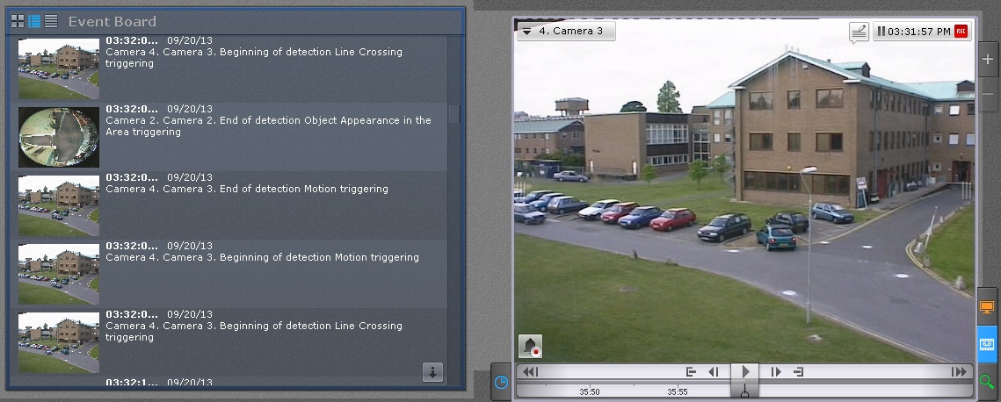The width and height of the screenshot is (1001, 402).
Task: Skip to the last archive record
Action: pos(959,372)
